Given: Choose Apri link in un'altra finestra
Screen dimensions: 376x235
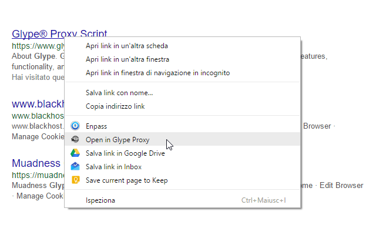Looking at the screenshot, I should (182, 59).
